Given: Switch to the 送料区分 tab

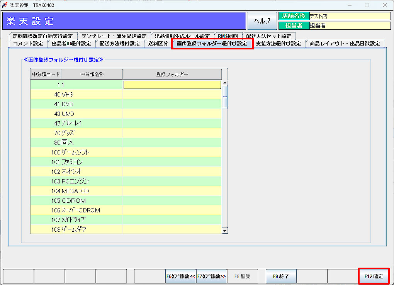Looking at the screenshot, I should pos(158,44).
